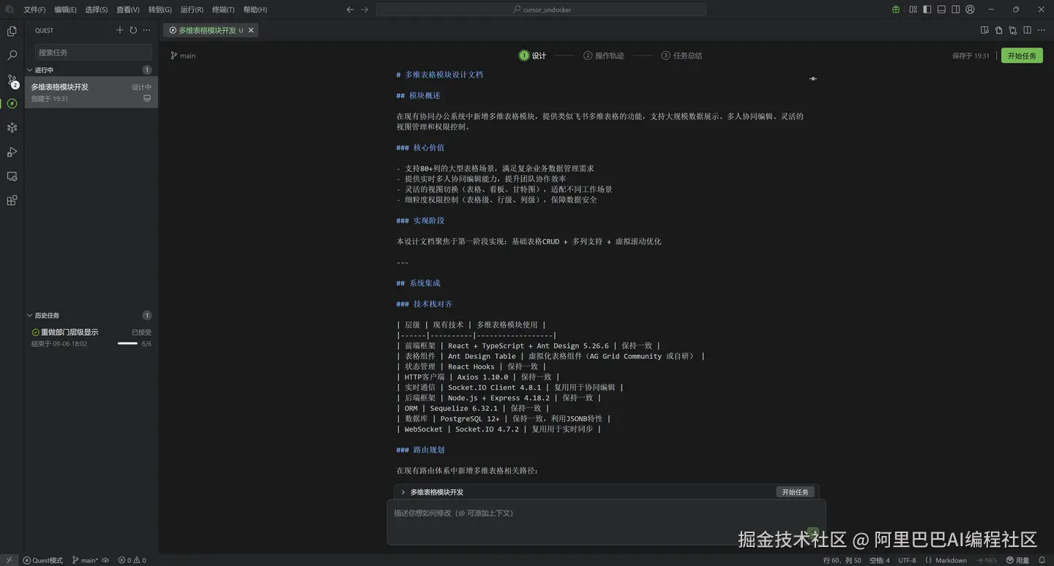This screenshot has height=566, width=1054.
Task: Open the 转到(G) menu
Action: pos(160,10)
